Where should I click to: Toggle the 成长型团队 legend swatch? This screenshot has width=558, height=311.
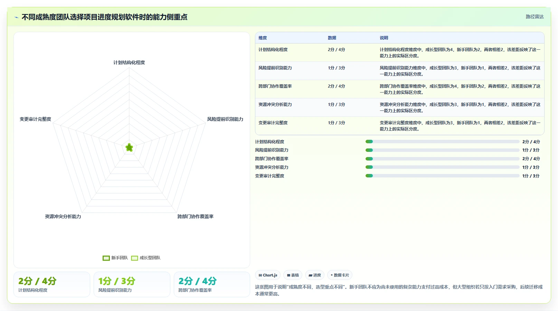pos(134,258)
